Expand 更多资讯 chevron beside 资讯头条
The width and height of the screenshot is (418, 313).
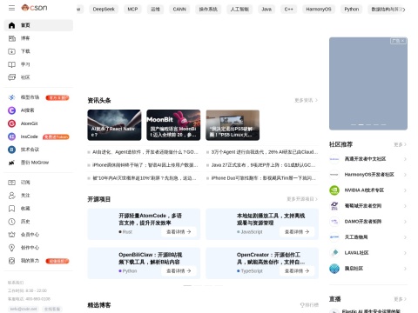pyautogui.click(x=316, y=100)
